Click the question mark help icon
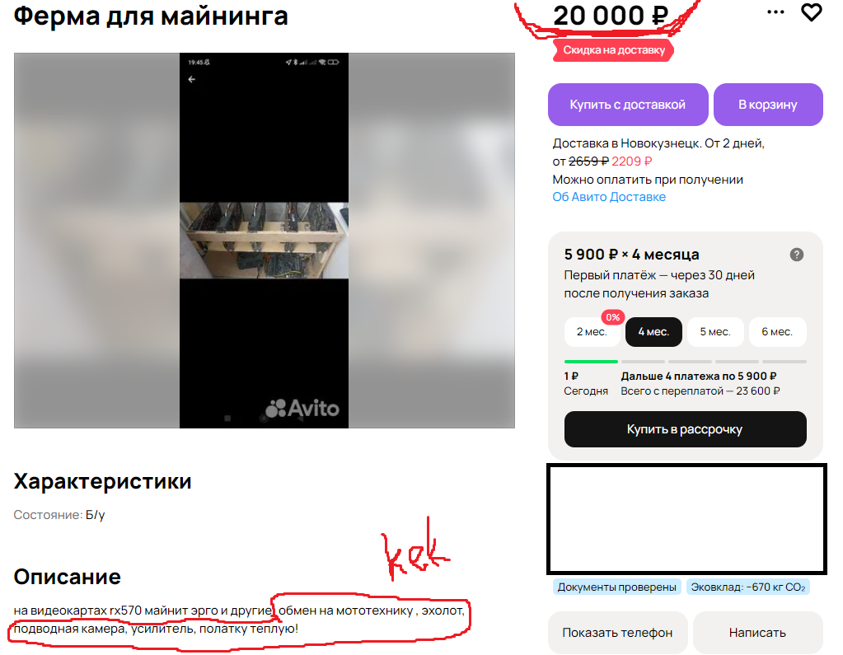This screenshot has width=843, height=655. [796, 255]
